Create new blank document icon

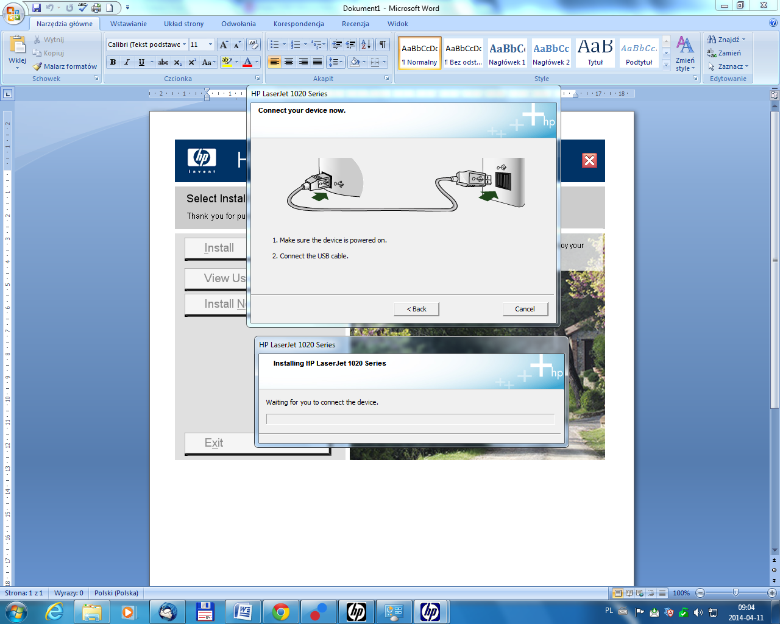click(110, 8)
